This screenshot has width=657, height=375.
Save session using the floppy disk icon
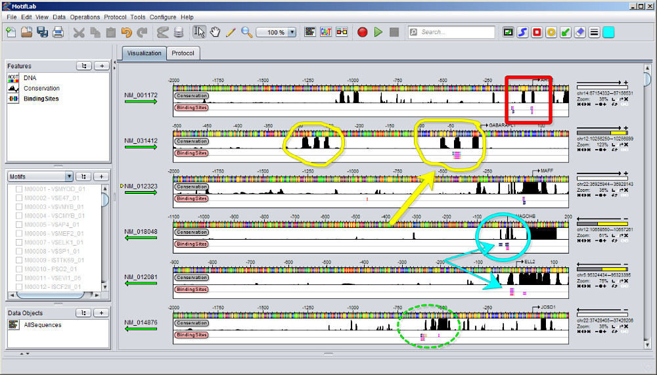point(42,32)
